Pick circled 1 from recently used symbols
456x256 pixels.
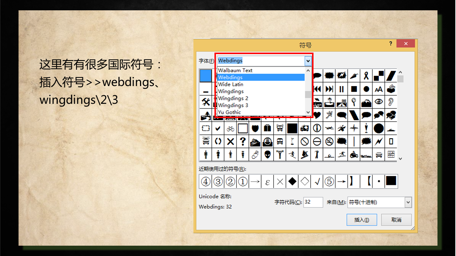243,182
